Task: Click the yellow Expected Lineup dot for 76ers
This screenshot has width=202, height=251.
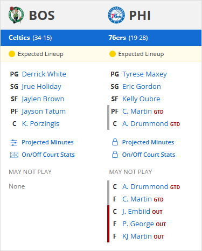Action: pyautogui.click(x=113, y=54)
